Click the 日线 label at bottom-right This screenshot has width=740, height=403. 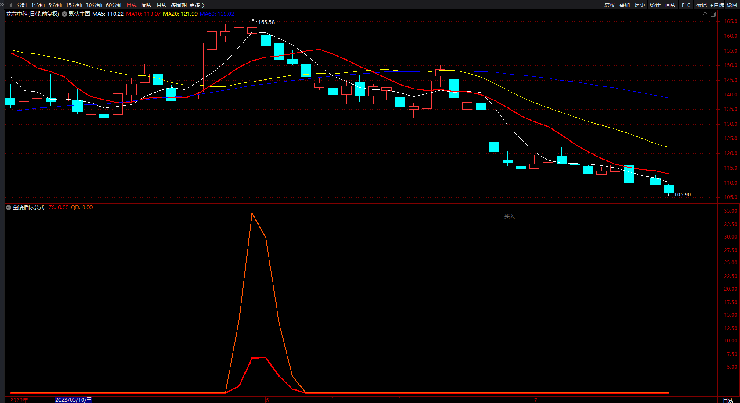(x=728, y=400)
